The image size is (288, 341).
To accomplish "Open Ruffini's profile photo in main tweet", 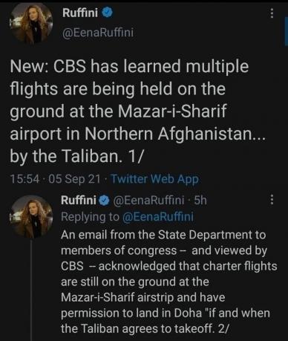I will (x=31, y=23).
